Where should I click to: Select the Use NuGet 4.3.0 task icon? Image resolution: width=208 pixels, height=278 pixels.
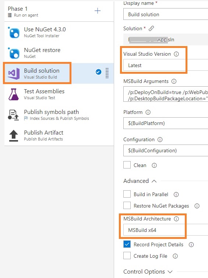14,32
